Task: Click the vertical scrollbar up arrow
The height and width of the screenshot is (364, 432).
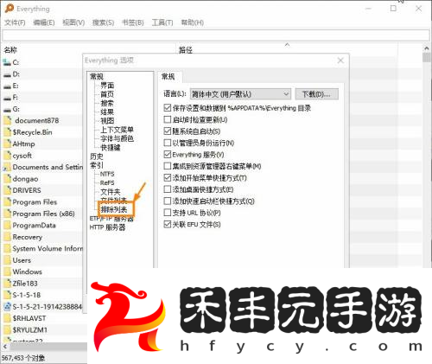Action: [427, 48]
